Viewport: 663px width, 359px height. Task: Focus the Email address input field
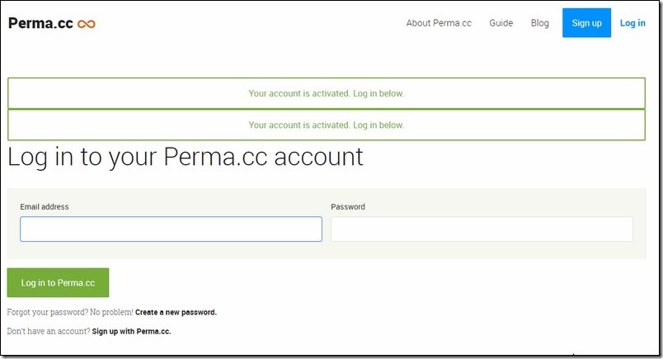pos(171,229)
